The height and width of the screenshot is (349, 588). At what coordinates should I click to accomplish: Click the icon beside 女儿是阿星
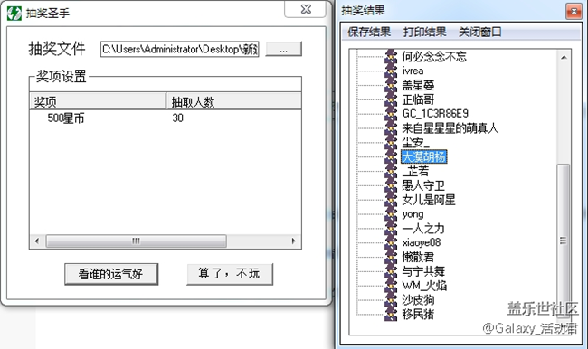pyautogui.click(x=391, y=200)
